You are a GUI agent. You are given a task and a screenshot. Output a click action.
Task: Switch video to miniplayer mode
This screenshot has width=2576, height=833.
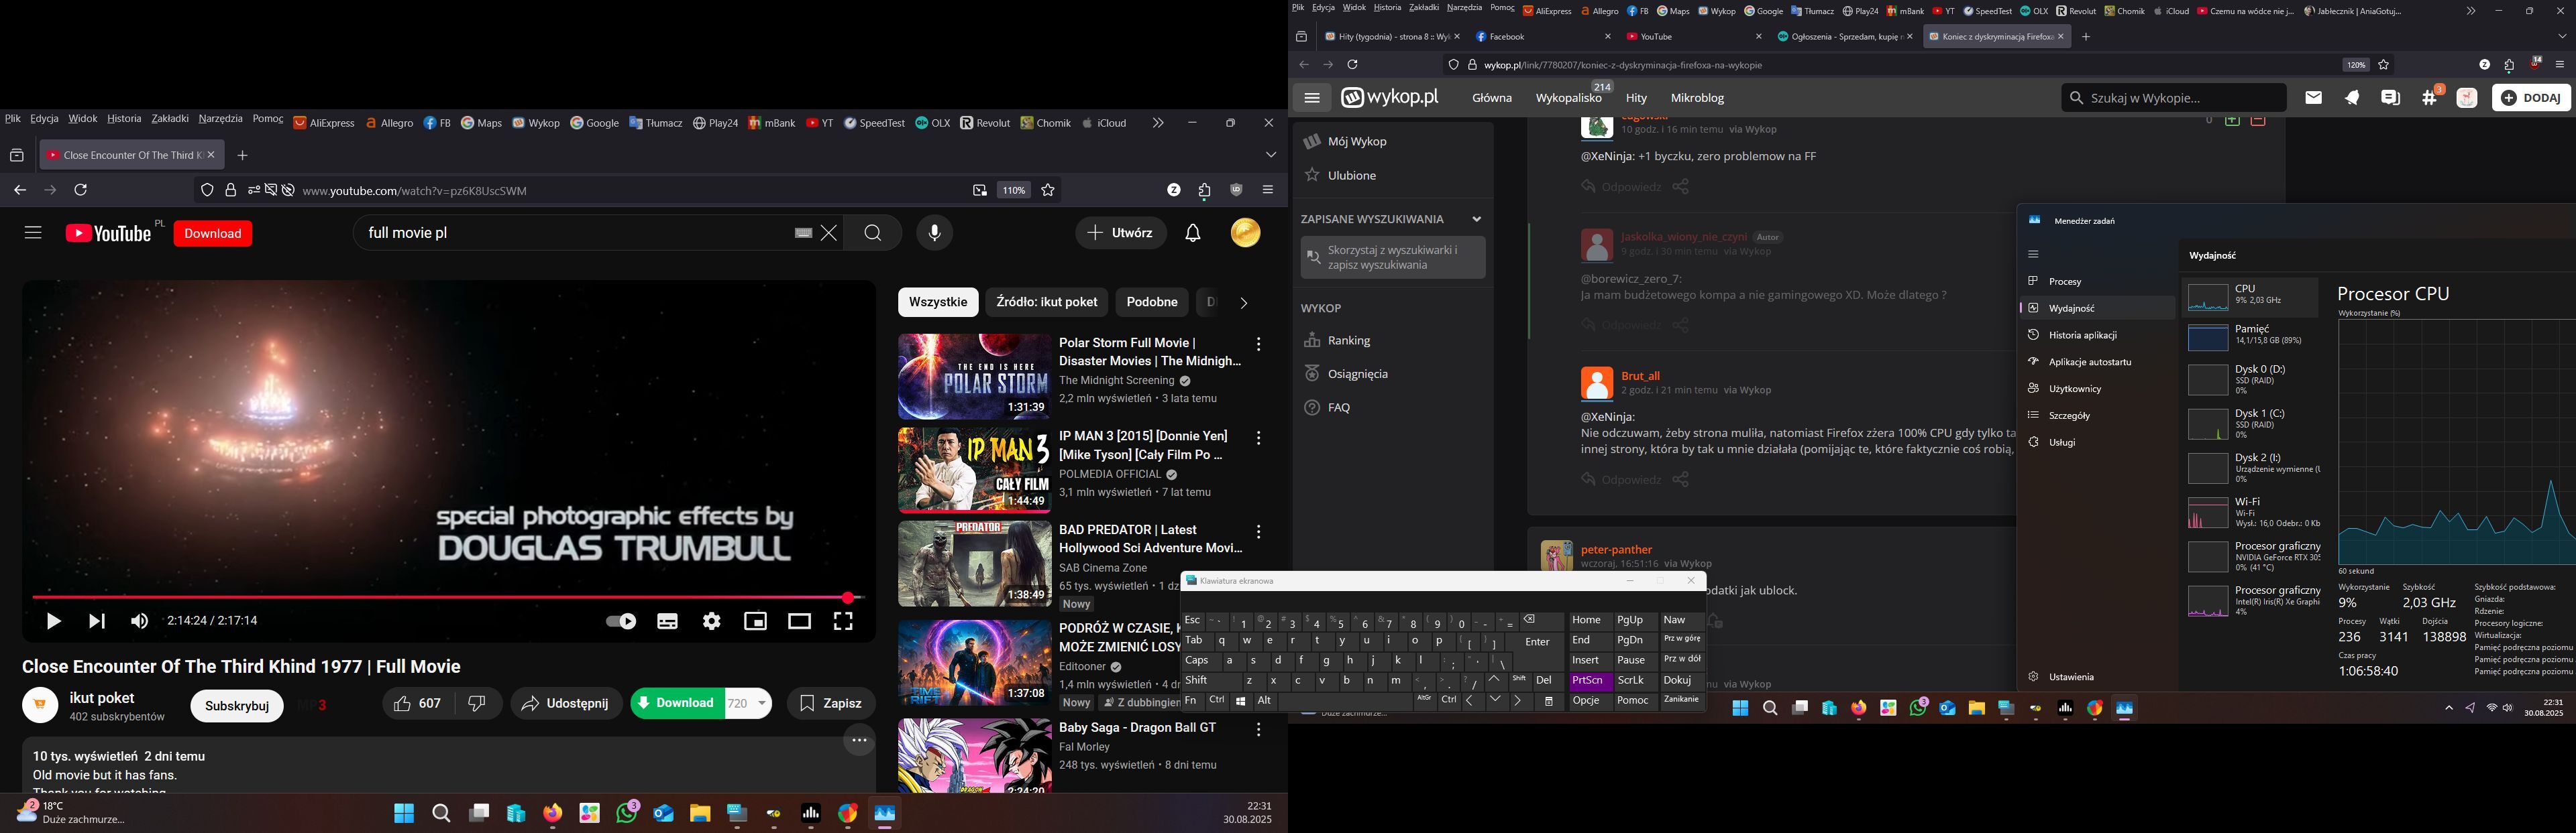(755, 621)
